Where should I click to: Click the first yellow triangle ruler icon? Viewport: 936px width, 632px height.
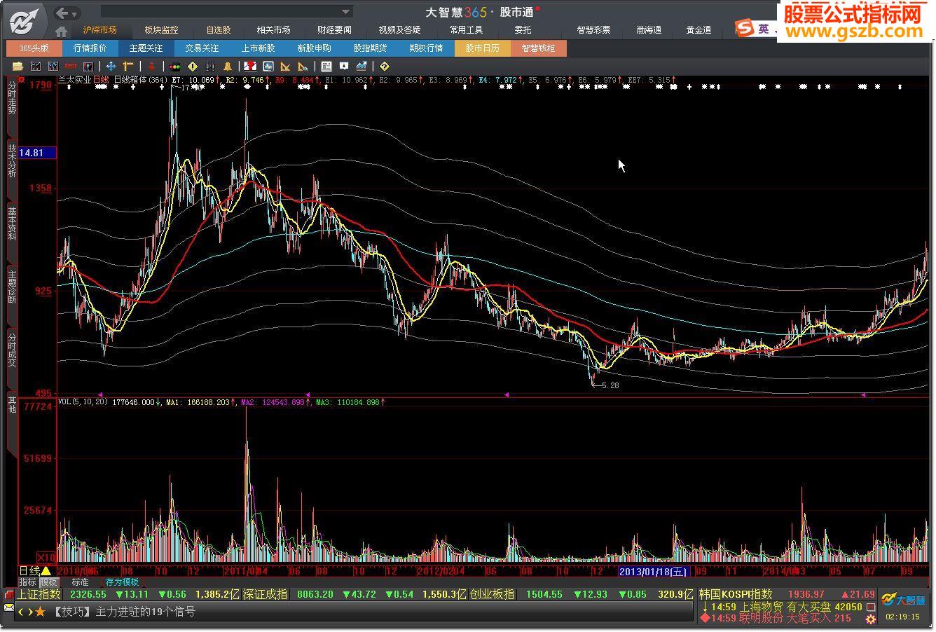(285, 67)
